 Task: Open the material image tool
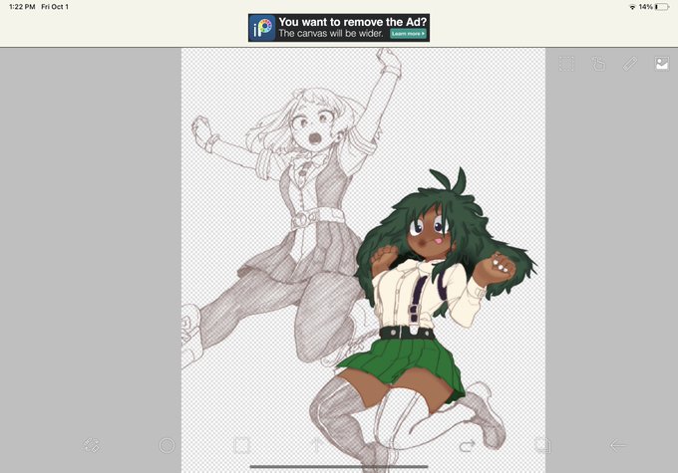point(662,64)
